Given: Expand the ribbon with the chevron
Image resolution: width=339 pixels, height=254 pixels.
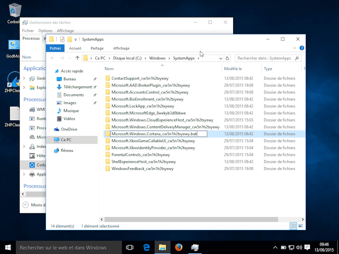Looking at the screenshot, I should coord(295,48).
